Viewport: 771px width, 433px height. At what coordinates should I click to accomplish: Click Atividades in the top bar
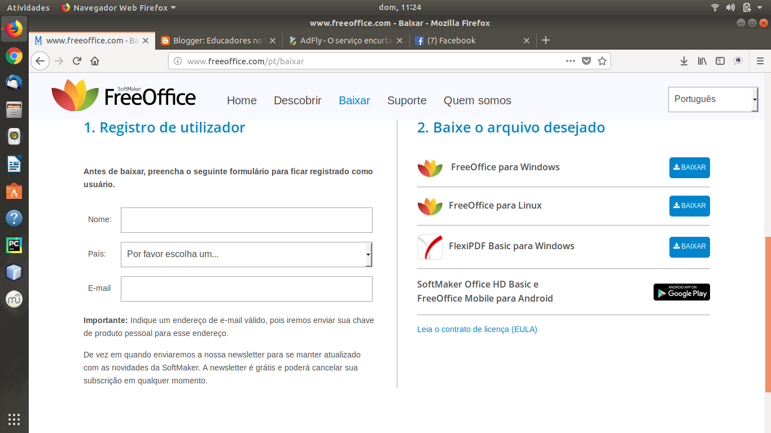28,7
